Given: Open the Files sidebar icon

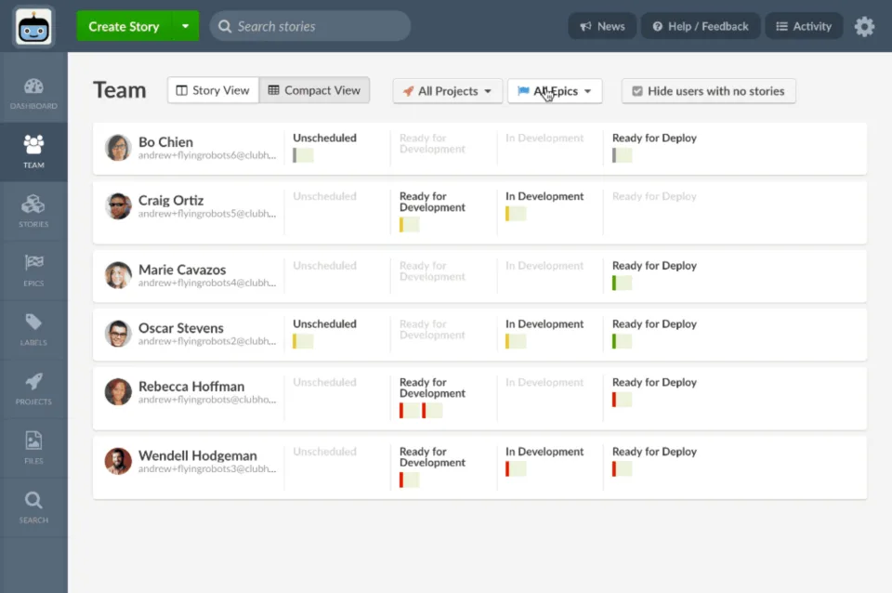Looking at the screenshot, I should 33,448.
